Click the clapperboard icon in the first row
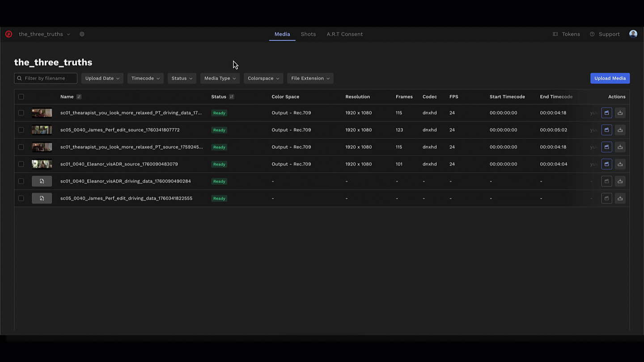Viewport: 644px width, 362px height. tap(606, 113)
